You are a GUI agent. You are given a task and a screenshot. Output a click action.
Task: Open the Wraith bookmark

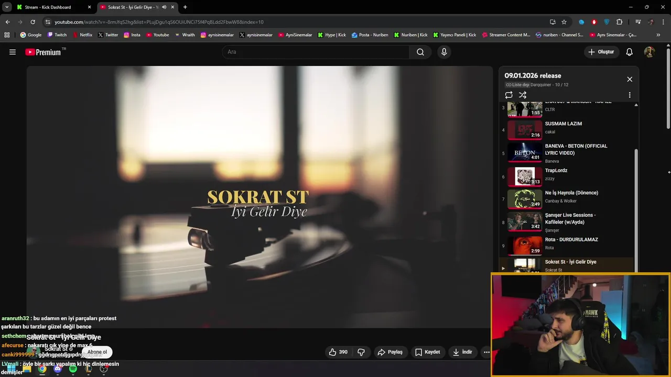185,35
